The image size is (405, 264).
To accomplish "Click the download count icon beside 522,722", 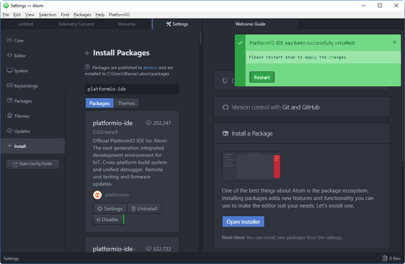I will point(148,248).
